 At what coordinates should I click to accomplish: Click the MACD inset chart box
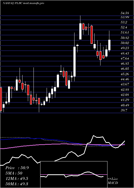pos(74,175)
